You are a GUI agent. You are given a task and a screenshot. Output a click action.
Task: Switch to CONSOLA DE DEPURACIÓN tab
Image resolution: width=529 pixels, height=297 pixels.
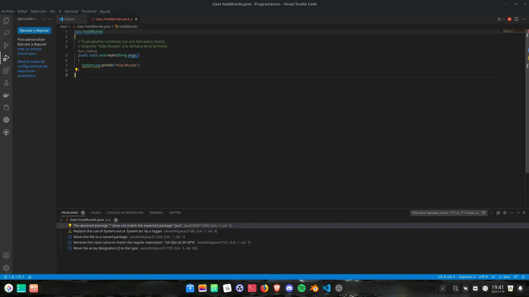tap(125, 213)
